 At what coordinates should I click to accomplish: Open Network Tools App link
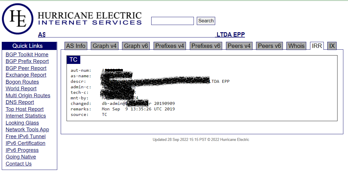(x=27, y=130)
